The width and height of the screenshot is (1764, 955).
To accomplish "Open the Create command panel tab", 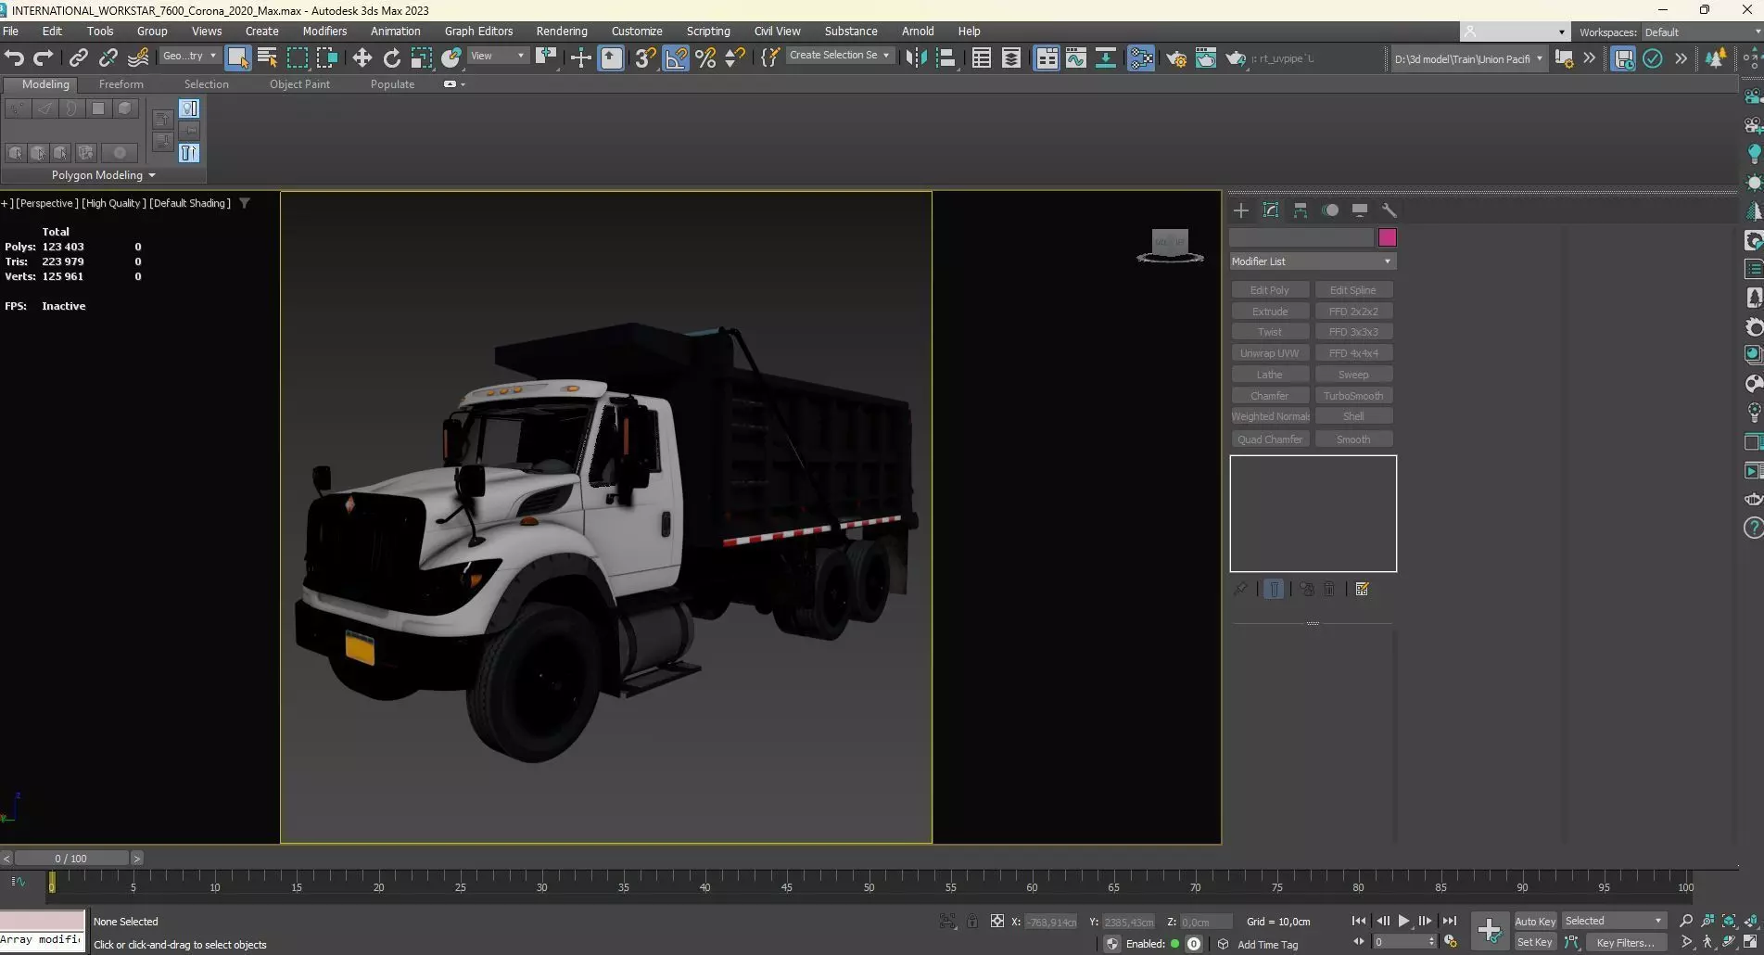I will 1241,210.
